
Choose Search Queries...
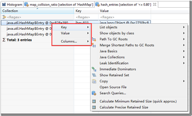[x=139, y=93]
